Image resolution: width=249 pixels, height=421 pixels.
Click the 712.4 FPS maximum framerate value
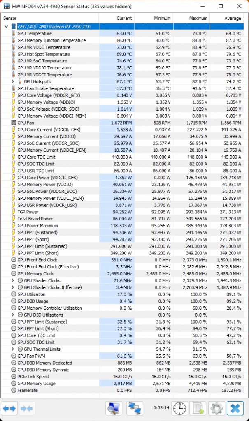click(198, 390)
